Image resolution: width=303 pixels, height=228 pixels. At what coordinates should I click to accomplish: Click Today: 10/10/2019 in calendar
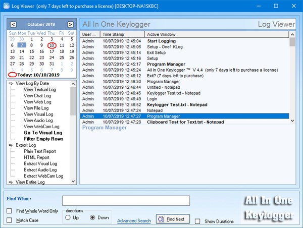[38, 75]
